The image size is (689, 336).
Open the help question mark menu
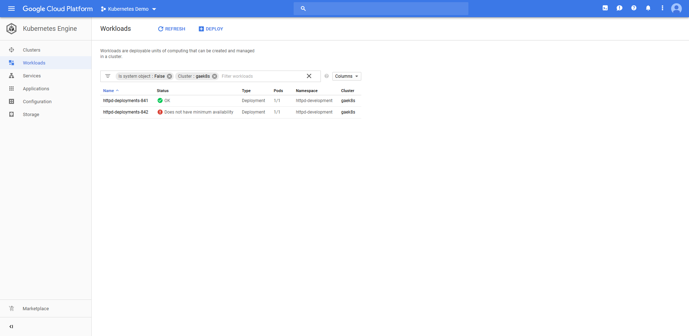click(x=634, y=8)
